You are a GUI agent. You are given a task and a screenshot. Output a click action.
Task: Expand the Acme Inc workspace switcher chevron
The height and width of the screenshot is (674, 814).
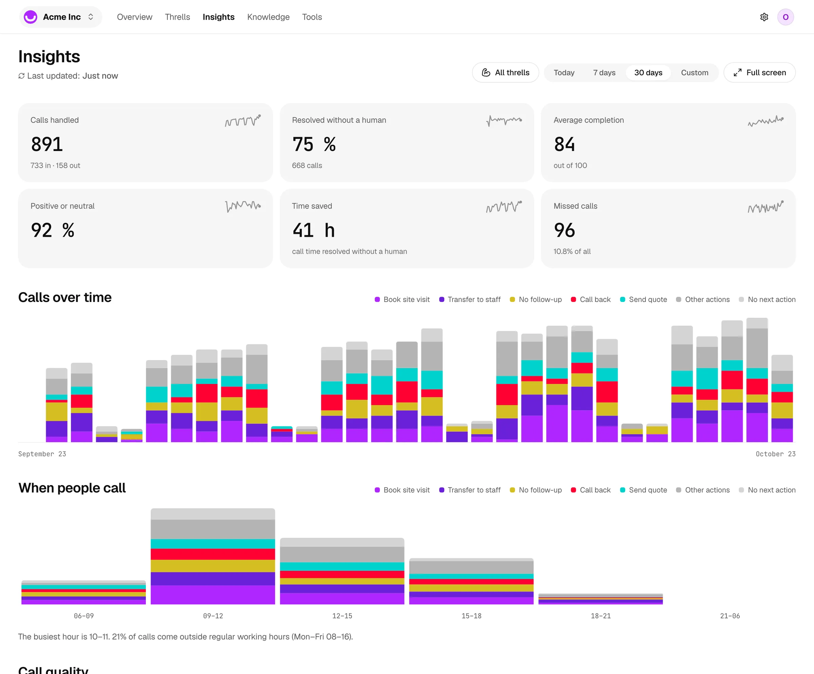pyautogui.click(x=91, y=17)
